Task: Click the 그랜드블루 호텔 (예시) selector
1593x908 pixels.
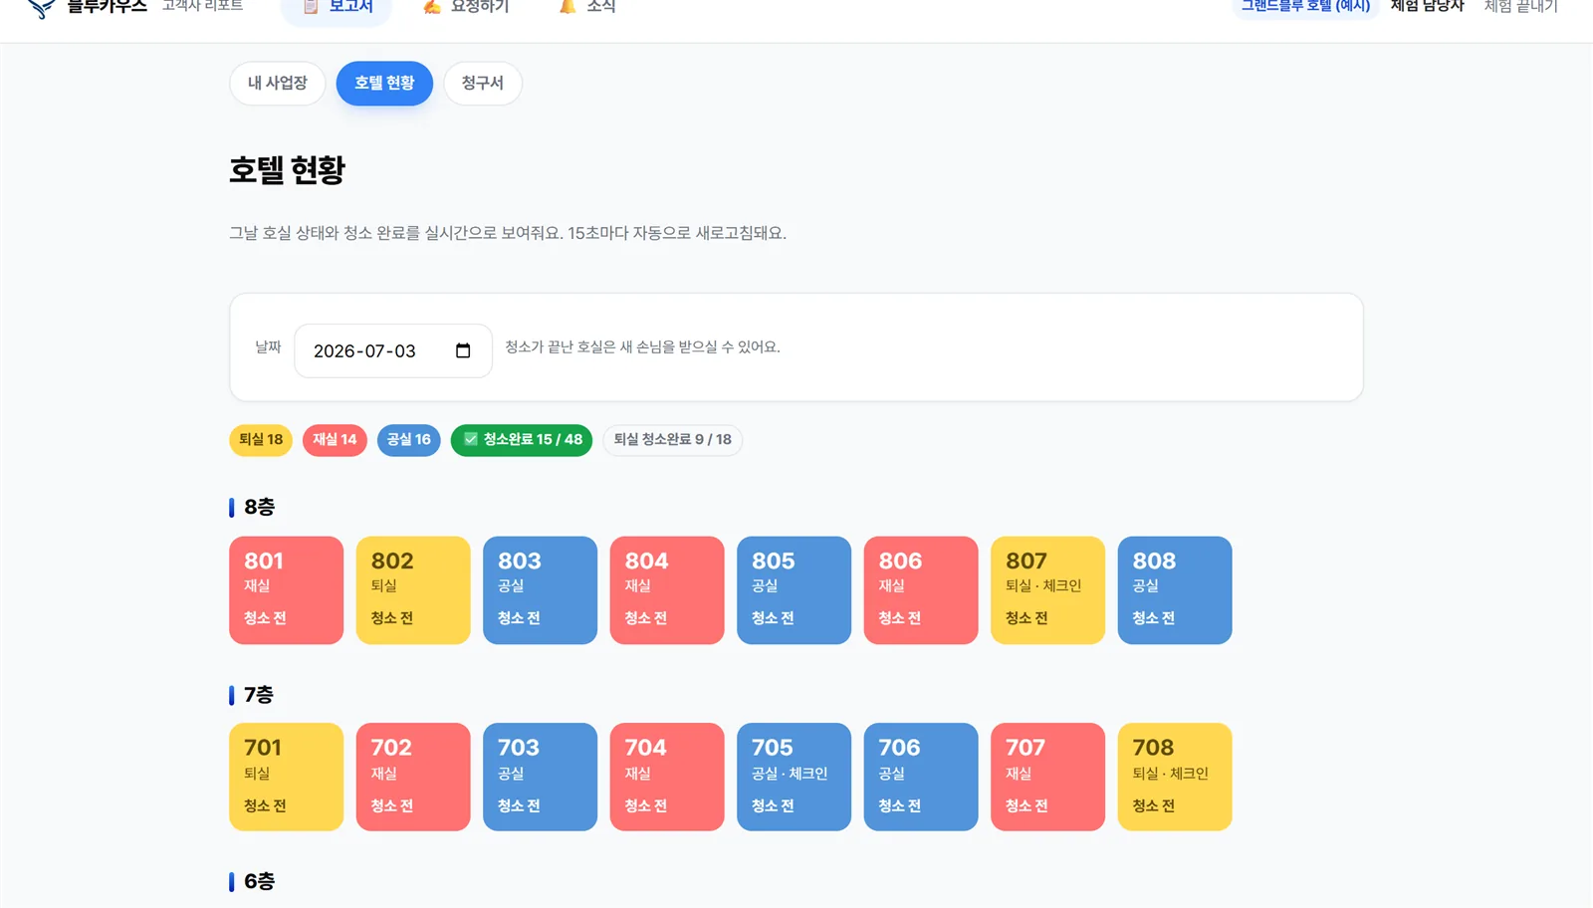Action: click(x=1305, y=7)
